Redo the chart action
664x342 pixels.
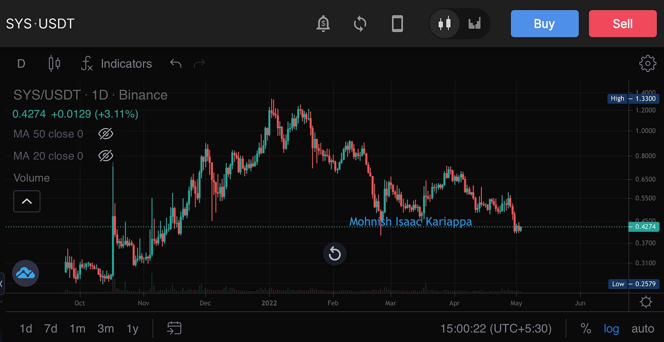click(x=199, y=63)
